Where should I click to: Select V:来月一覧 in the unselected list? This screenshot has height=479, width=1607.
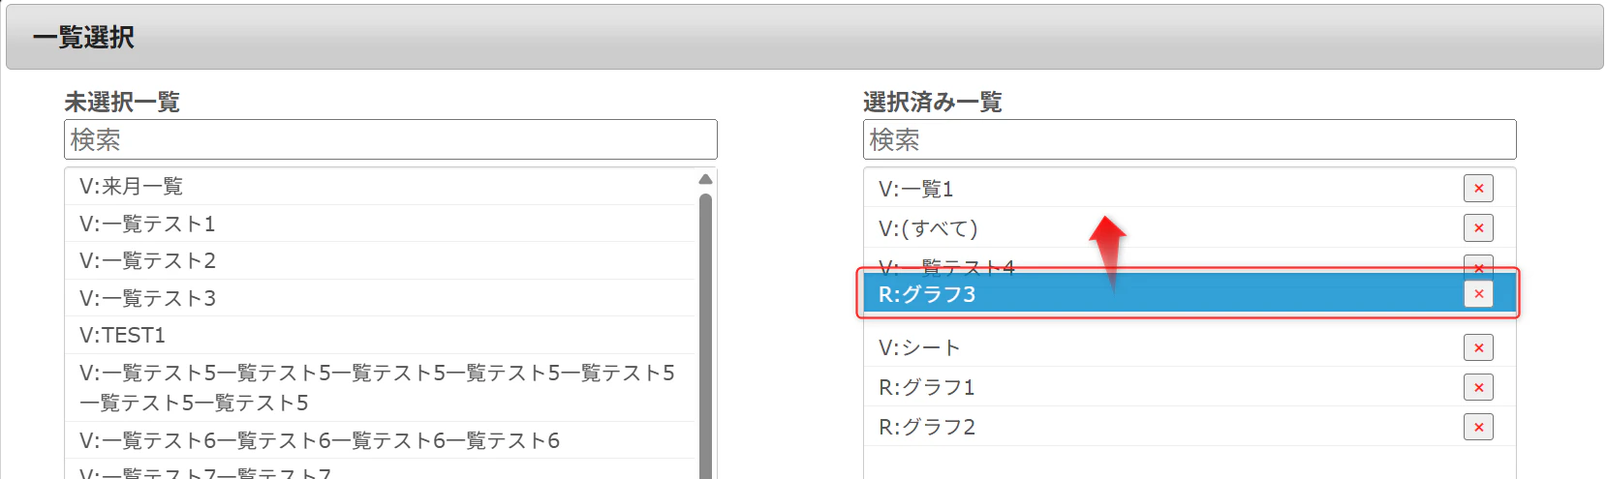(382, 186)
